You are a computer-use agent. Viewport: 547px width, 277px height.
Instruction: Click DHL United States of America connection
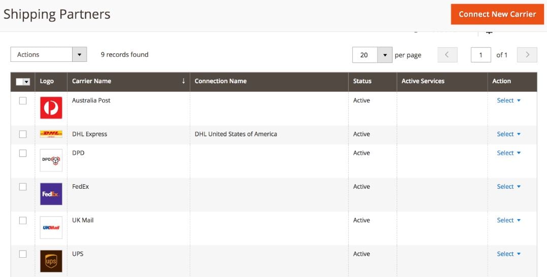[x=236, y=134]
